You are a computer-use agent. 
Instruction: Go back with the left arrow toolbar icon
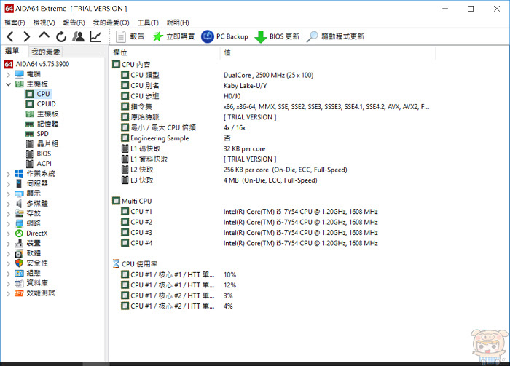[10, 36]
